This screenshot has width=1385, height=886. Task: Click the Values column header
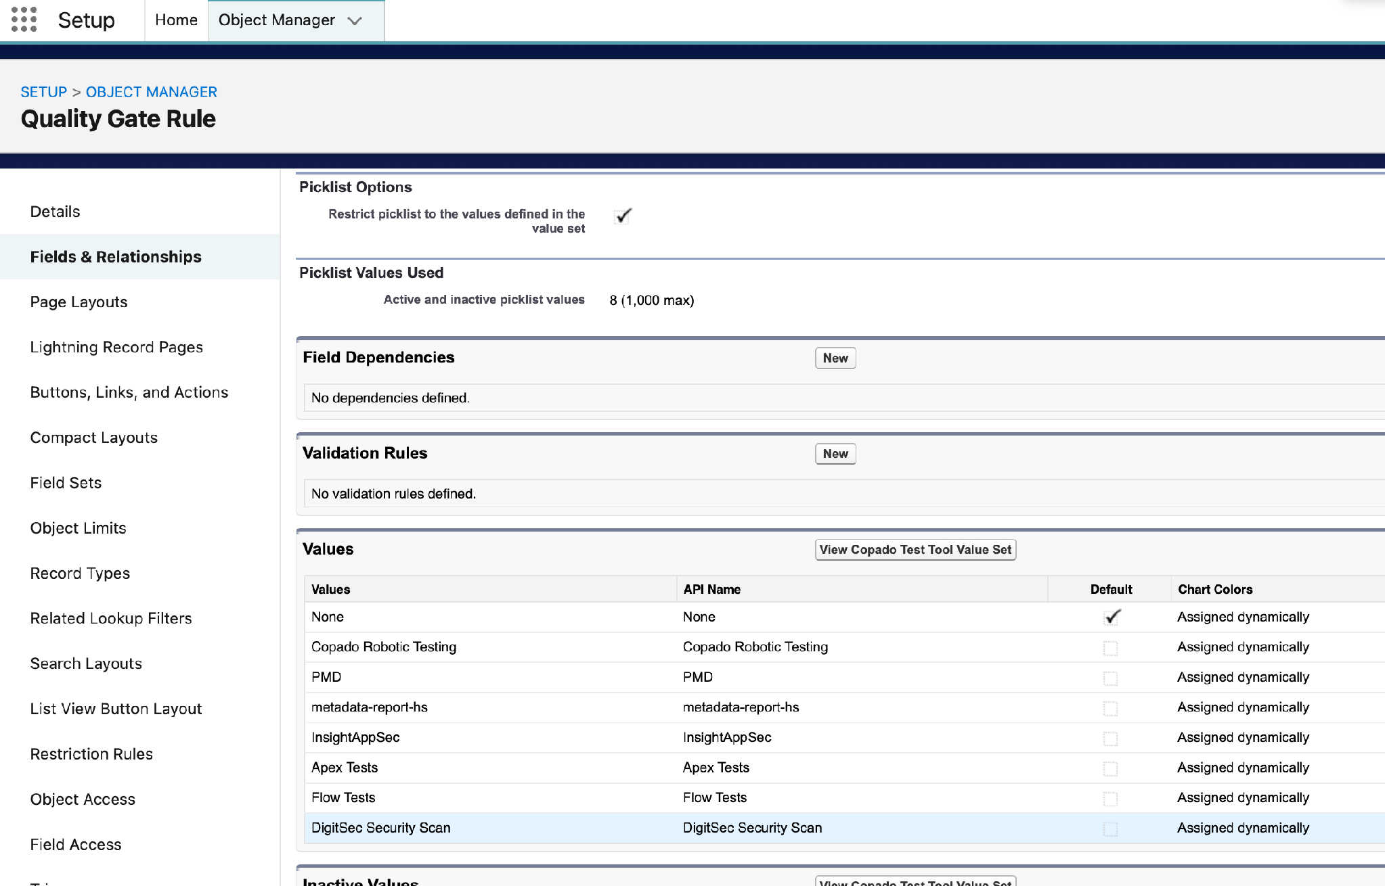[x=330, y=589]
